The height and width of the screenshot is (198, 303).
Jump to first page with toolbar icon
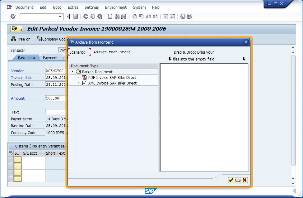click(x=134, y=17)
